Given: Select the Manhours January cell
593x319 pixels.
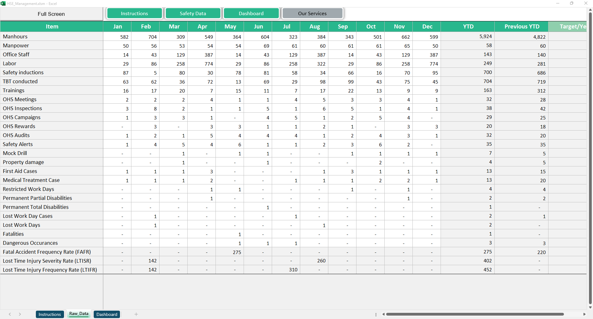Looking at the screenshot, I should click(117, 37).
